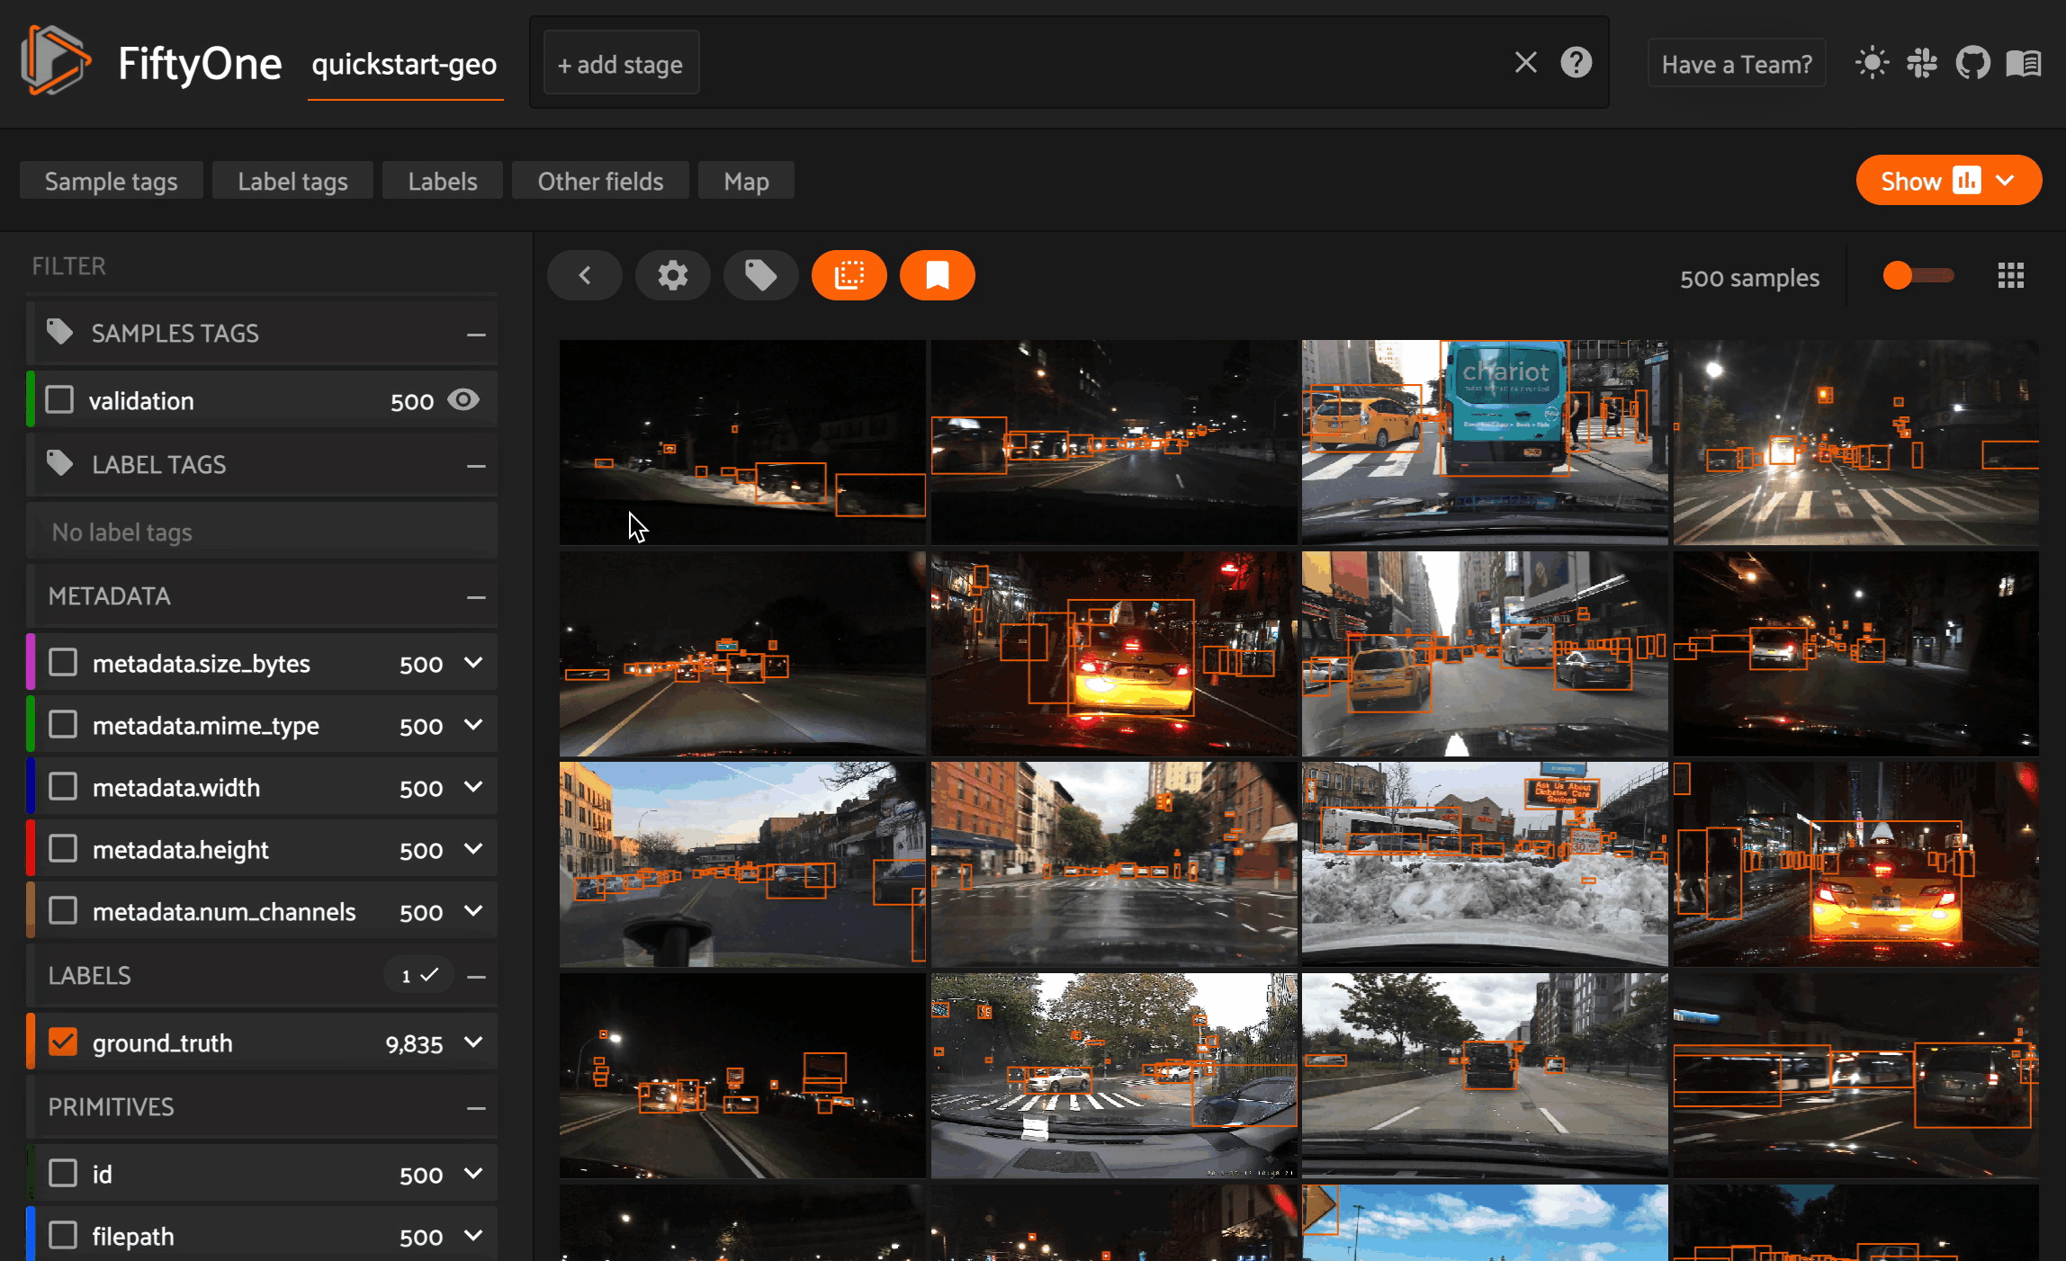The width and height of the screenshot is (2066, 1261).
Task: Click the settings gear icon above grid
Action: pyautogui.click(x=672, y=275)
